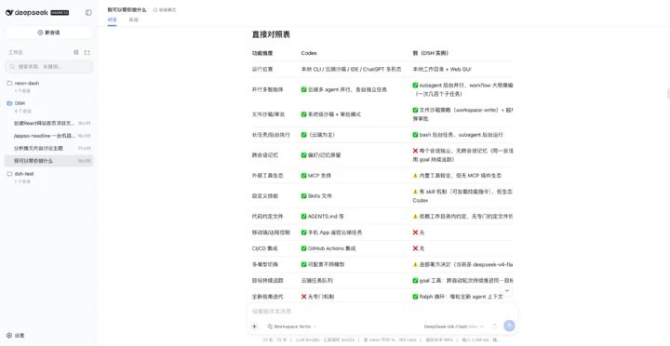Click the 偏好/记忆保留 cell
The width and height of the screenshot is (670, 346).
tap(321, 155)
